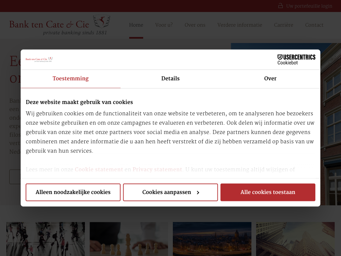The width and height of the screenshot is (341, 256).
Task: Switch to the Details tab
Action: pyautogui.click(x=170, y=79)
